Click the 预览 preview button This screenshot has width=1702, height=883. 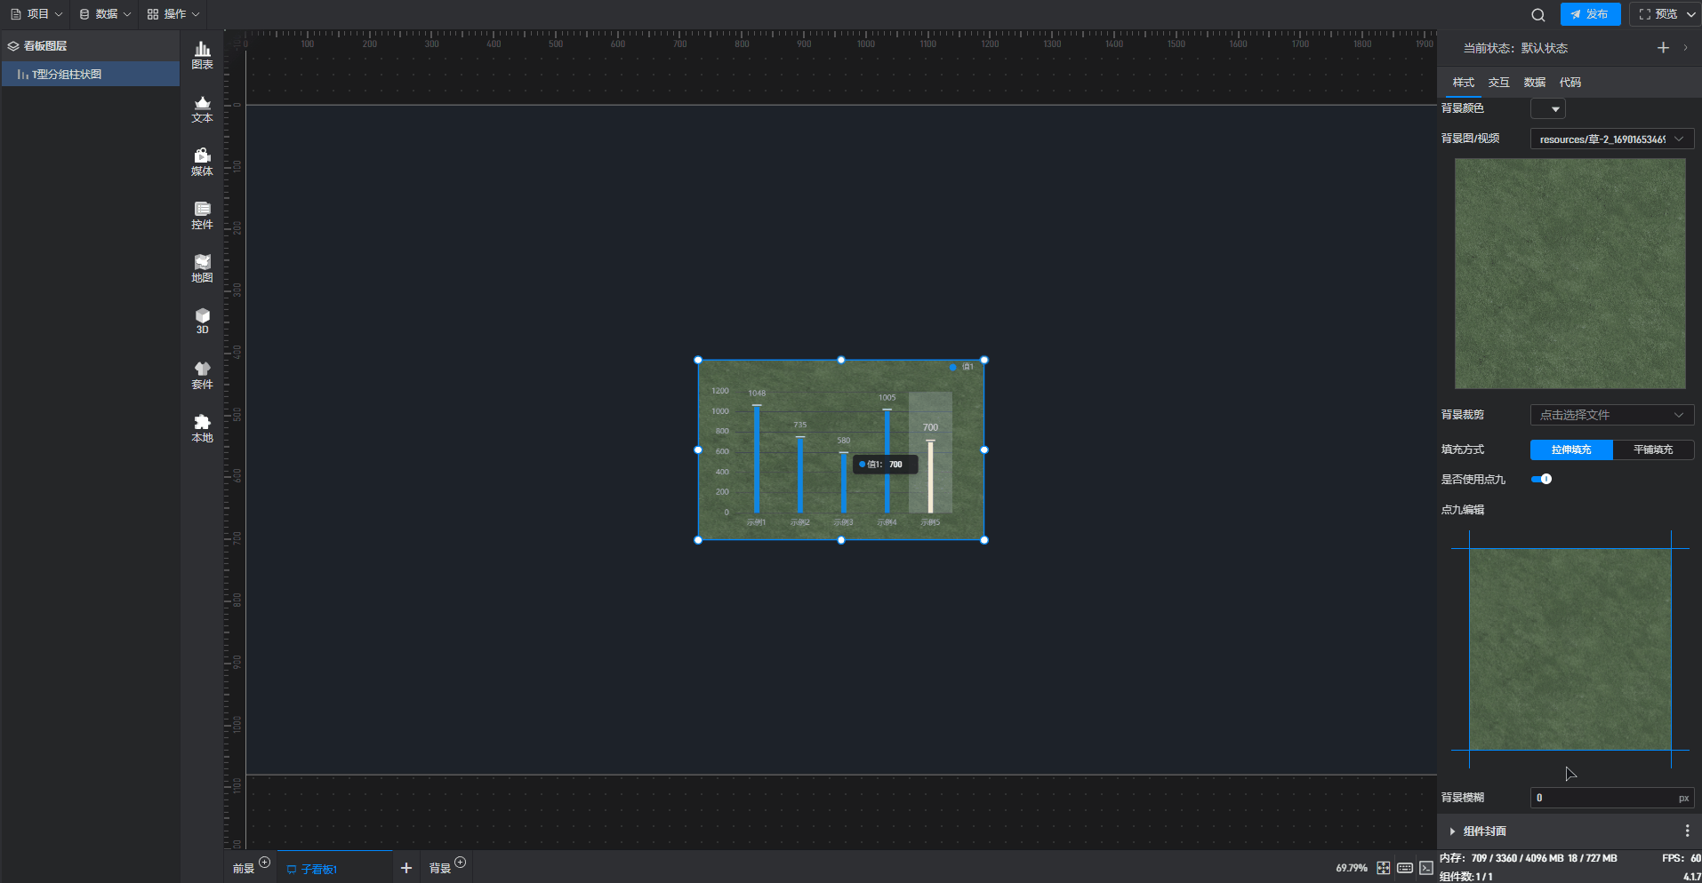[x=1665, y=14]
